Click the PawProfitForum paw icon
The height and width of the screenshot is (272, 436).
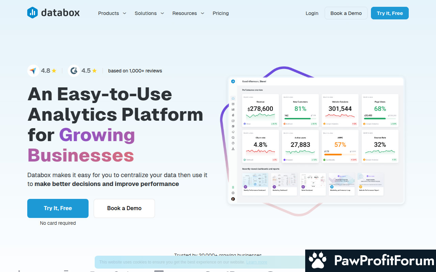coord(317,261)
